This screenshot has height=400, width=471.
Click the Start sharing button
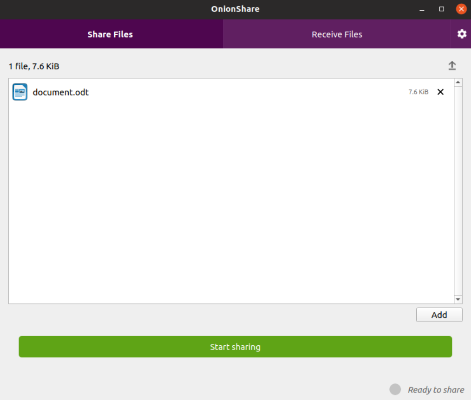235,347
